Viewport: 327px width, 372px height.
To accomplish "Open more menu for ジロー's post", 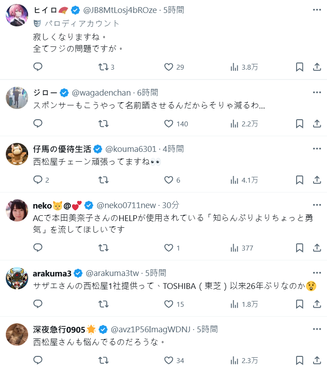I will [317, 92].
